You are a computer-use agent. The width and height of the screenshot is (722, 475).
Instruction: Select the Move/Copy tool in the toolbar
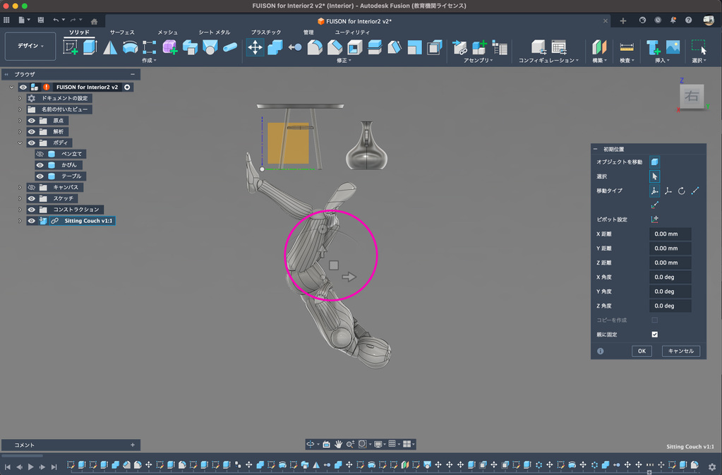click(255, 47)
